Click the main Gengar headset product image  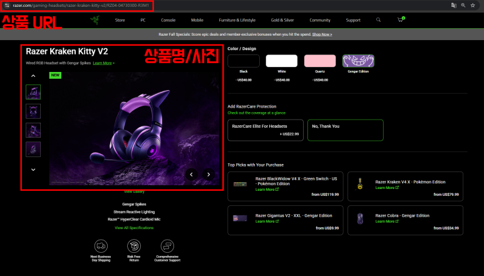(x=134, y=128)
